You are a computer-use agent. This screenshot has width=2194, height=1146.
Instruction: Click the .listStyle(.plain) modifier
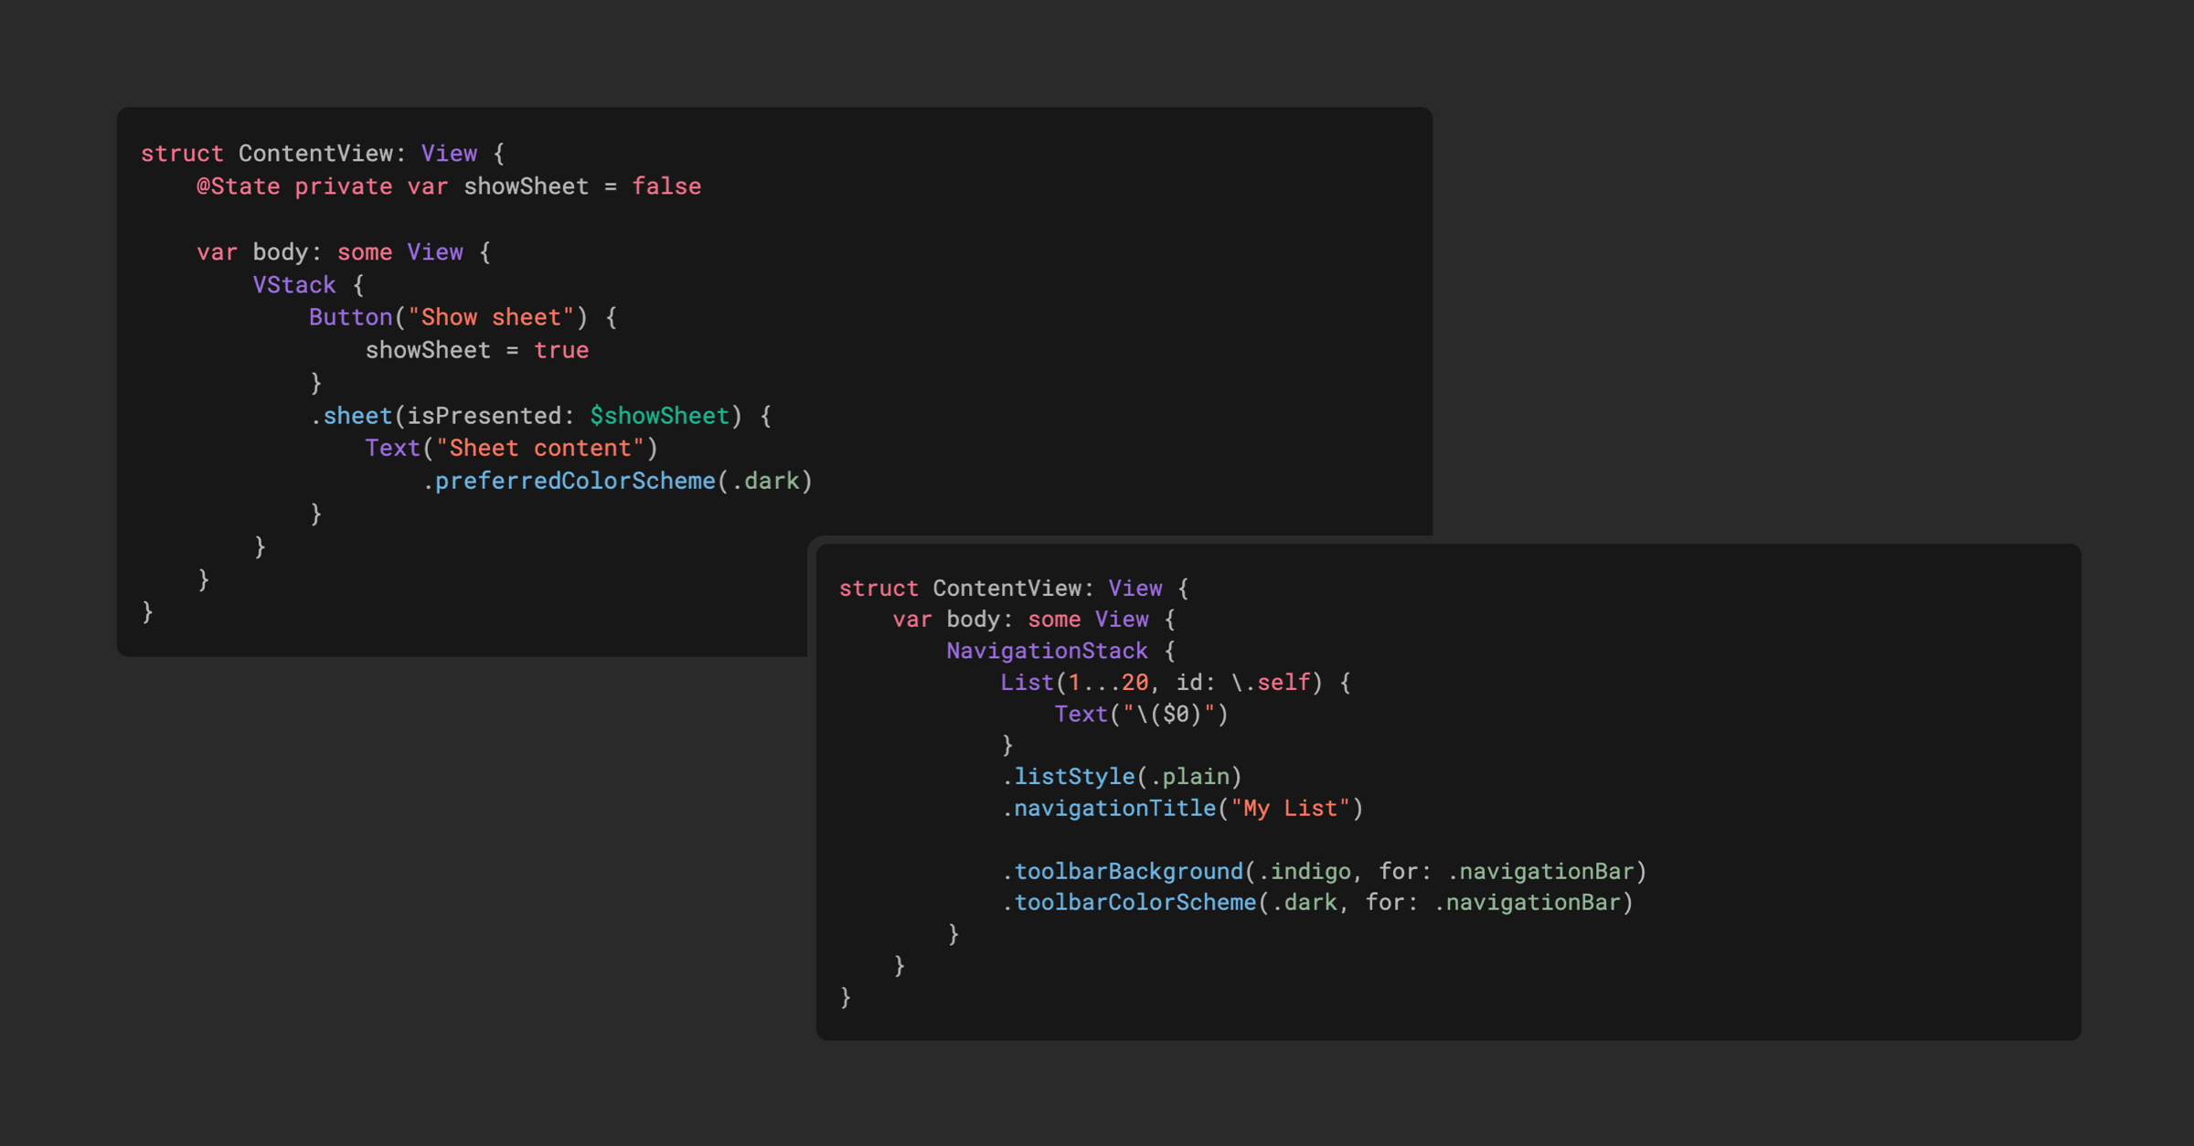(x=1121, y=776)
